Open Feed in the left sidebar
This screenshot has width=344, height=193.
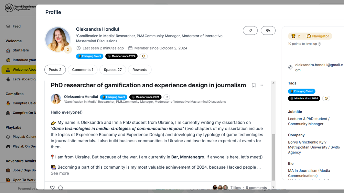point(17,26)
